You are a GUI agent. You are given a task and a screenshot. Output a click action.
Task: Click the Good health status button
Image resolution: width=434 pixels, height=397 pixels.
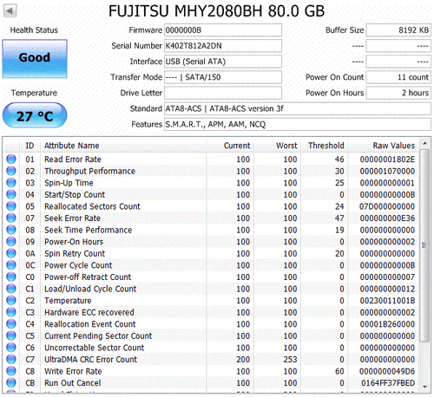[35, 59]
